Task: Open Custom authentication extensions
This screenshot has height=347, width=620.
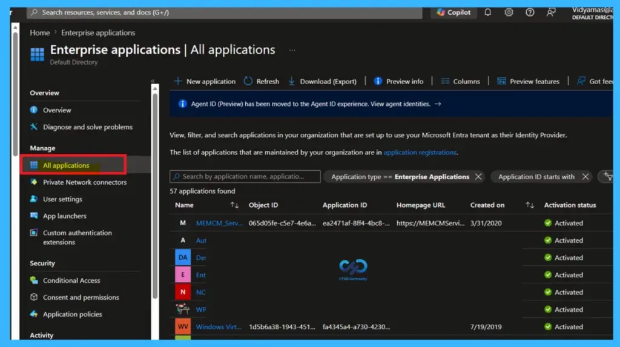Action: point(77,237)
